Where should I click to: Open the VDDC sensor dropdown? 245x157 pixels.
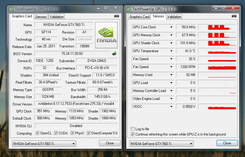click(171, 107)
